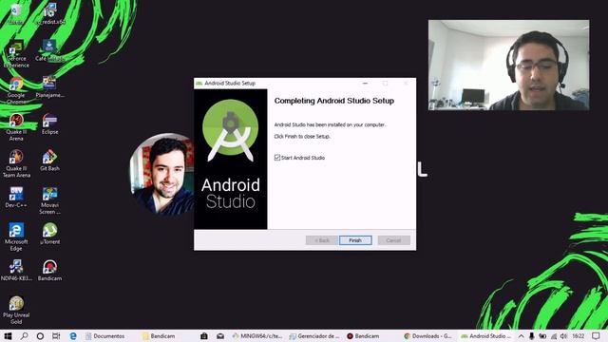Image resolution: width=608 pixels, height=342 pixels.
Task: Minimize the Android Studio Setup window
Action: 365,83
